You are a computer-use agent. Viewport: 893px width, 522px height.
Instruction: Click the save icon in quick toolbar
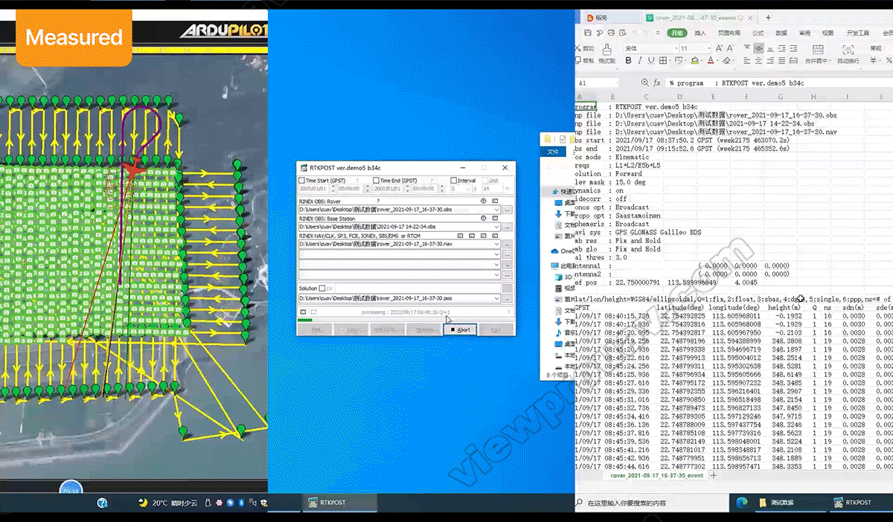pyautogui.click(x=587, y=33)
